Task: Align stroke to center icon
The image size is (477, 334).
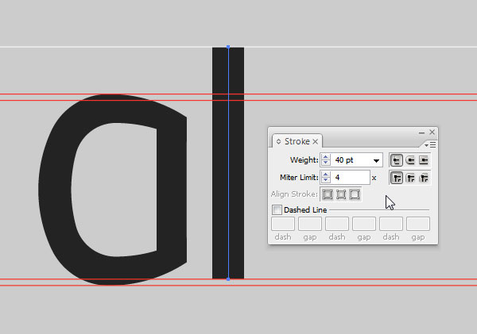Action: pyautogui.click(x=328, y=194)
